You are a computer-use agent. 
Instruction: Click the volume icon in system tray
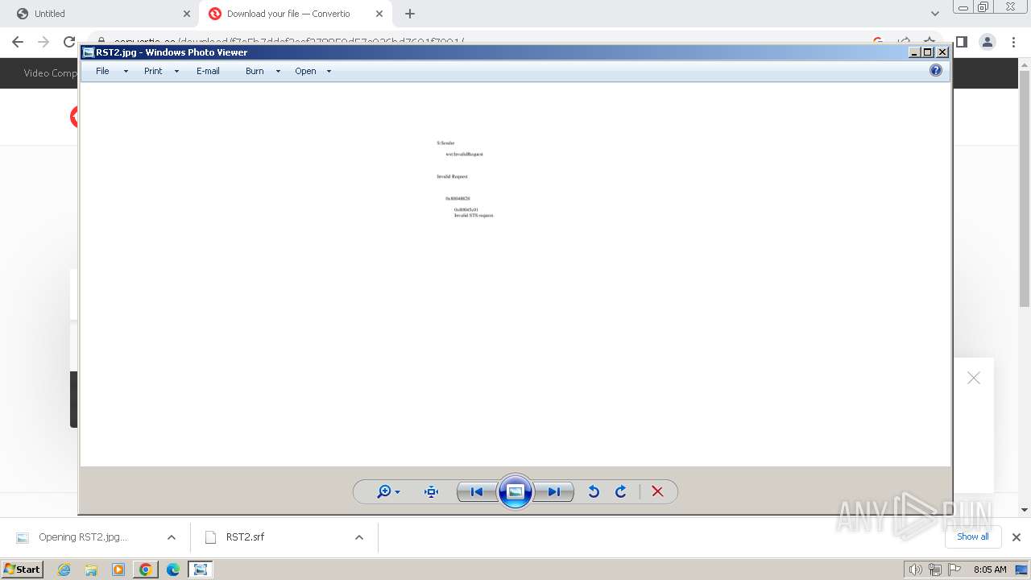point(916,570)
